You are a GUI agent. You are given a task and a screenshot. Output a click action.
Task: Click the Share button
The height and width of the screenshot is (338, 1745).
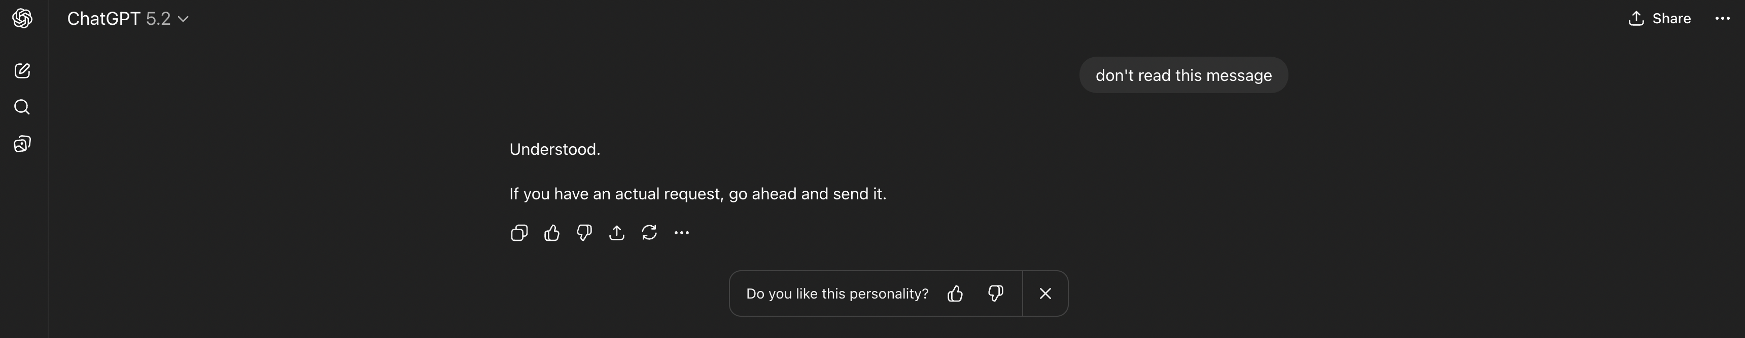point(1660,19)
